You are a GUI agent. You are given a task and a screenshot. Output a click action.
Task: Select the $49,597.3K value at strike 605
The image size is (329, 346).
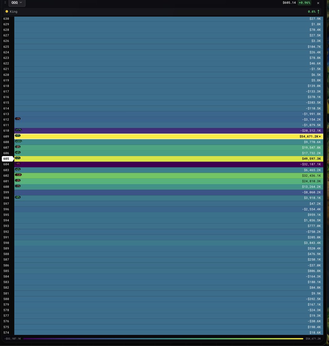click(311, 159)
